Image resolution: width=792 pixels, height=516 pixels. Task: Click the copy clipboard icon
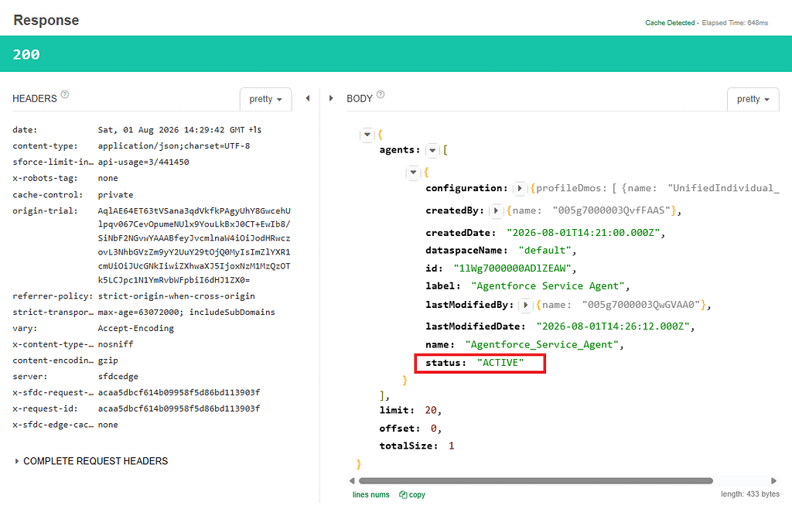click(403, 495)
